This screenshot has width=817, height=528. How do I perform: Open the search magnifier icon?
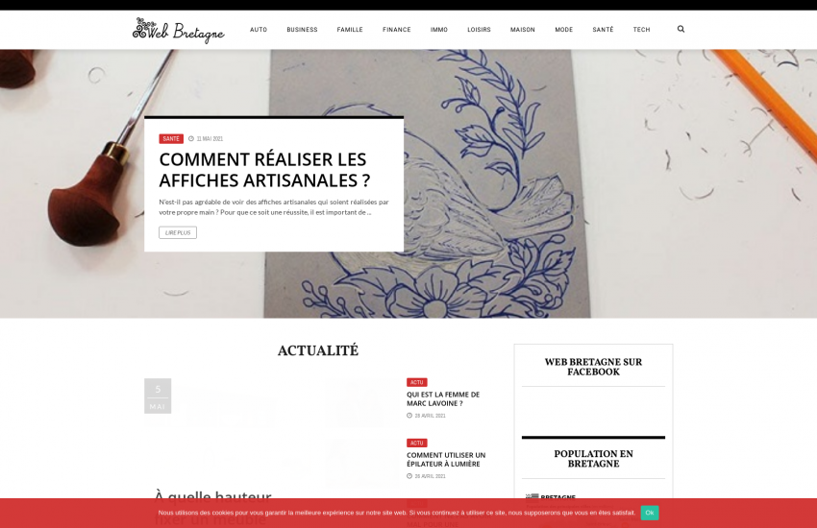[681, 29]
